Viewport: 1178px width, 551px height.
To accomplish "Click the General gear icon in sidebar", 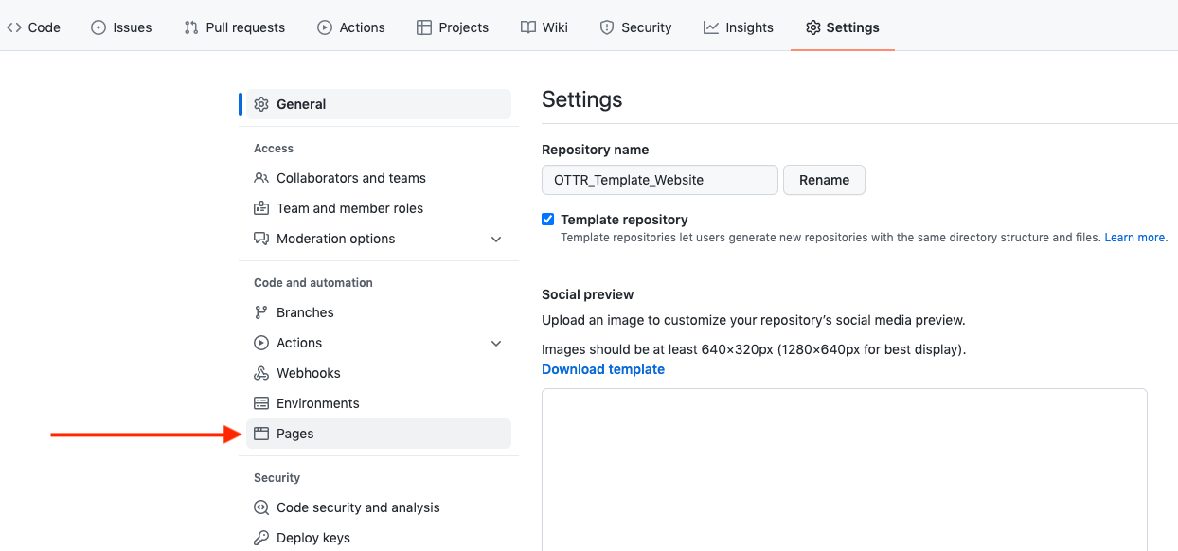I will 261,104.
